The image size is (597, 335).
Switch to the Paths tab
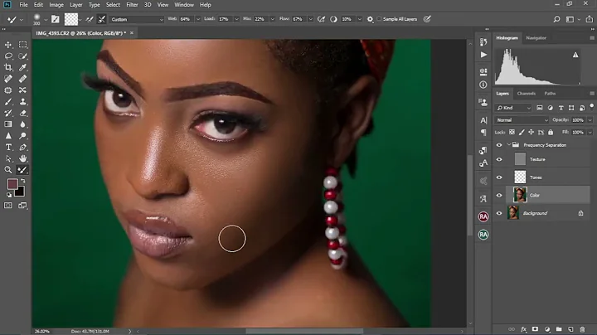[x=550, y=93]
